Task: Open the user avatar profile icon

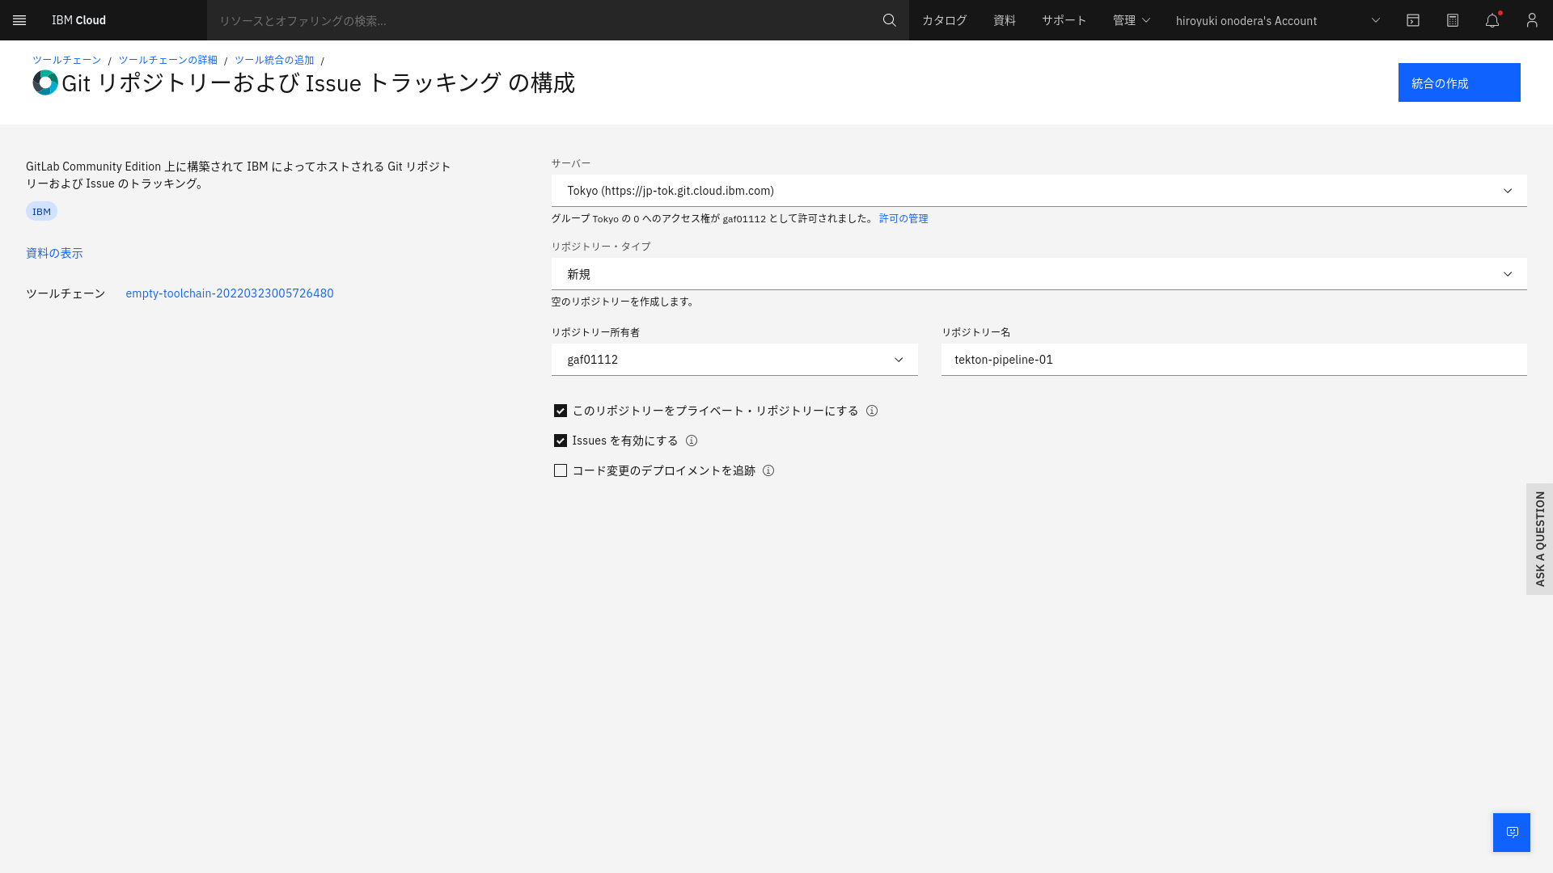Action: [x=1531, y=20]
